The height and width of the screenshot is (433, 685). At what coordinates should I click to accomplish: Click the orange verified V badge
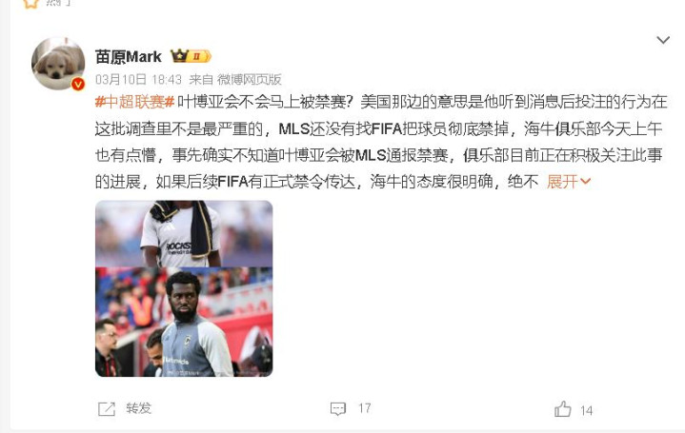coord(78,84)
